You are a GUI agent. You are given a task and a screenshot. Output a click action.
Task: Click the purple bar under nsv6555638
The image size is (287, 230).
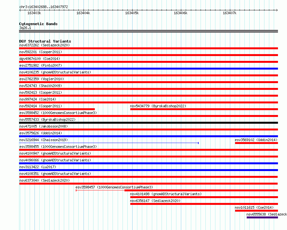pos(262,217)
